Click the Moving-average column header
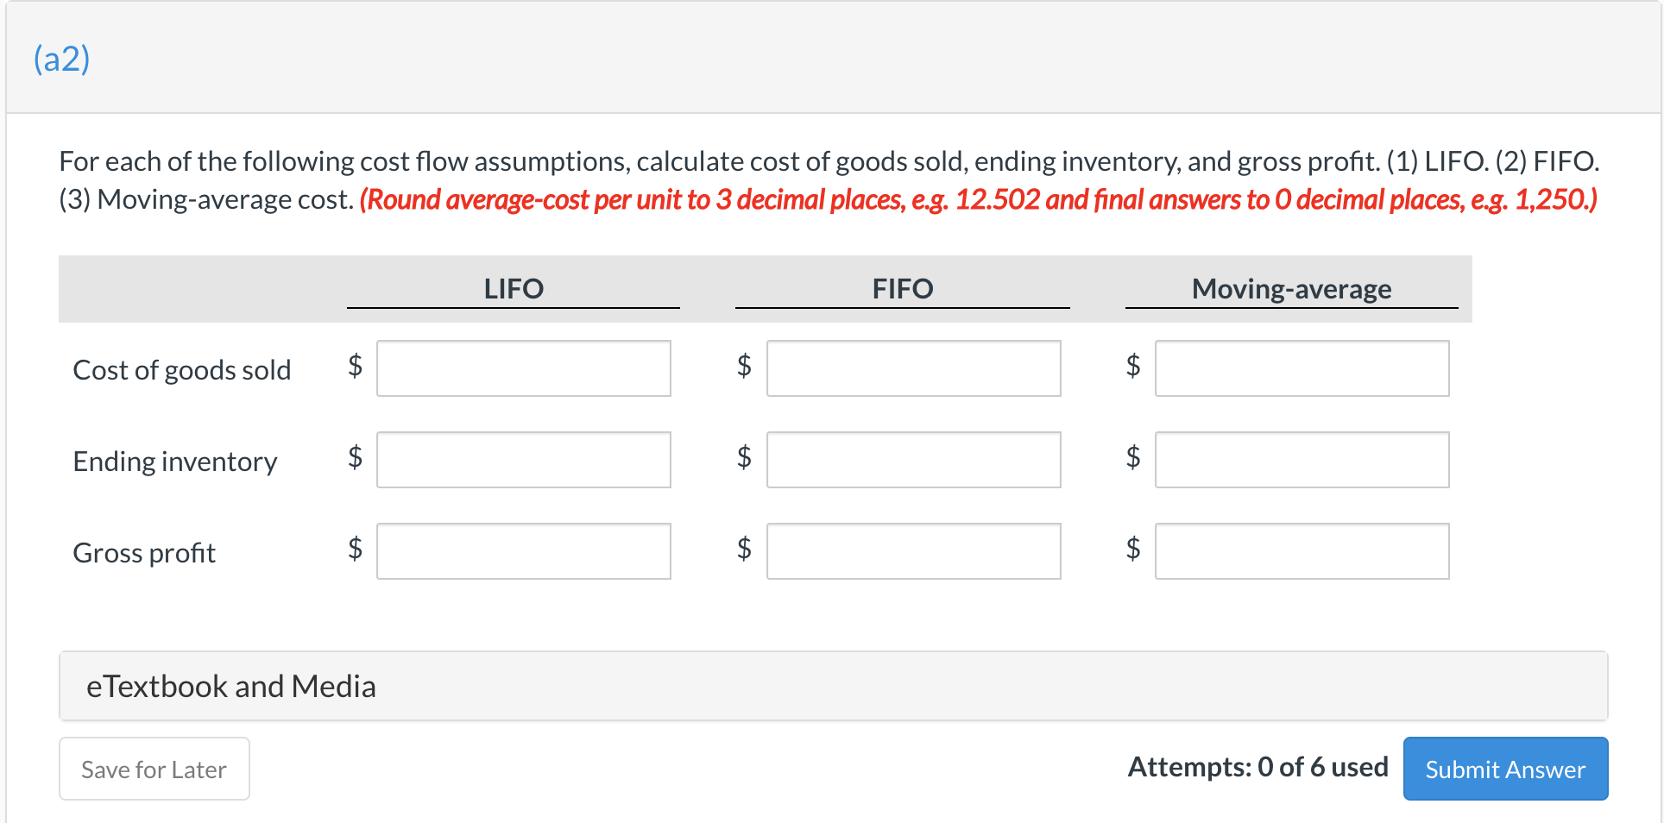 pos(1291,288)
